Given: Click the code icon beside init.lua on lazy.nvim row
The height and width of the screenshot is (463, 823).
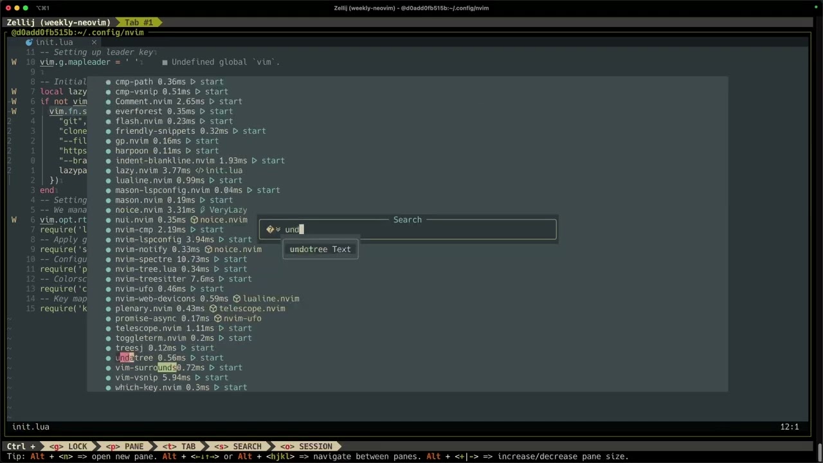Looking at the screenshot, I should (x=199, y=170).
